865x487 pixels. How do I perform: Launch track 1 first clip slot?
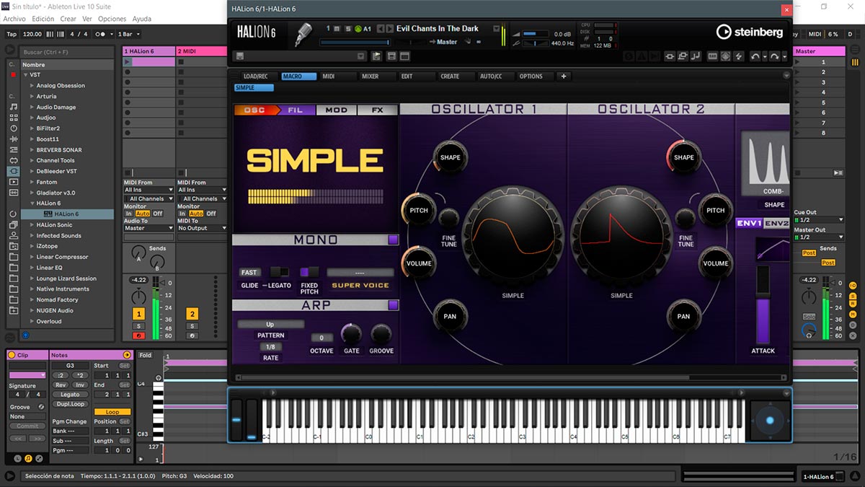click(x=128, y=62)
